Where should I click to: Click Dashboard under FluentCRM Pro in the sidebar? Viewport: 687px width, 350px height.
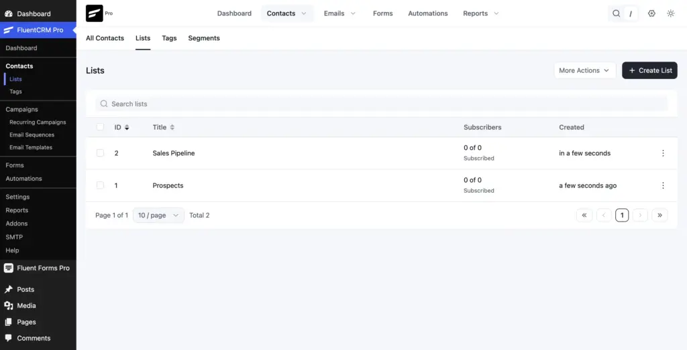21,48
